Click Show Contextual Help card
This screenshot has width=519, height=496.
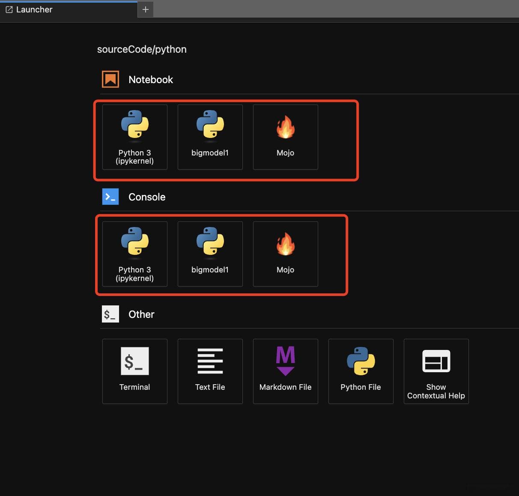(436, 371)
